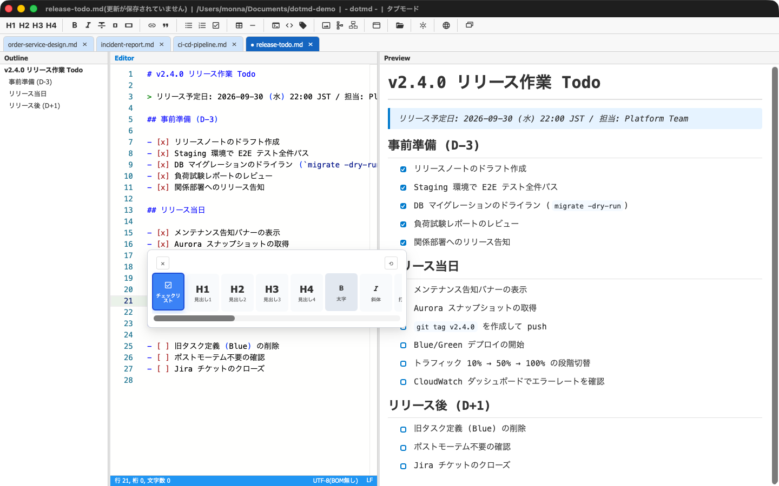Viewport: 779px width, 486px height.
Task: Click the popup palette's horizontal scrollbar
Action: (277, 318)
